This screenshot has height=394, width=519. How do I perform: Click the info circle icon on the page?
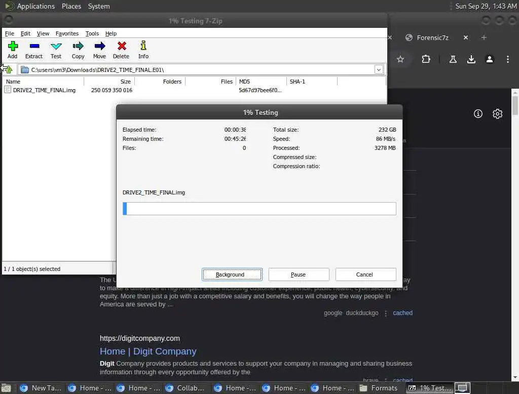478,114
